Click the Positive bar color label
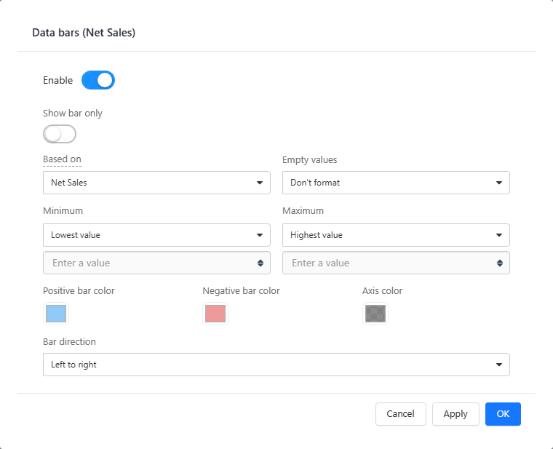 pyautogui.click(x=79, y=290)
